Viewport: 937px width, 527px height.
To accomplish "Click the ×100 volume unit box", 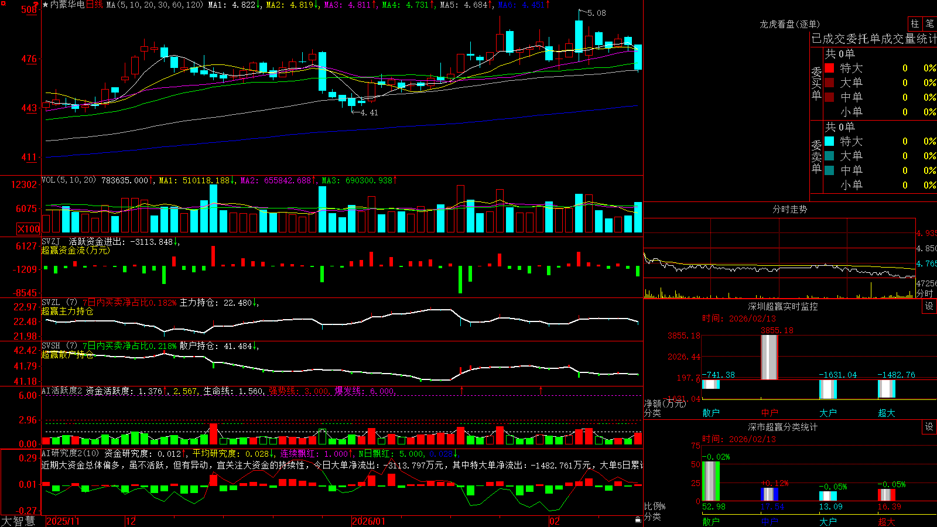I will pyautogui.click(x=28, y=229).
